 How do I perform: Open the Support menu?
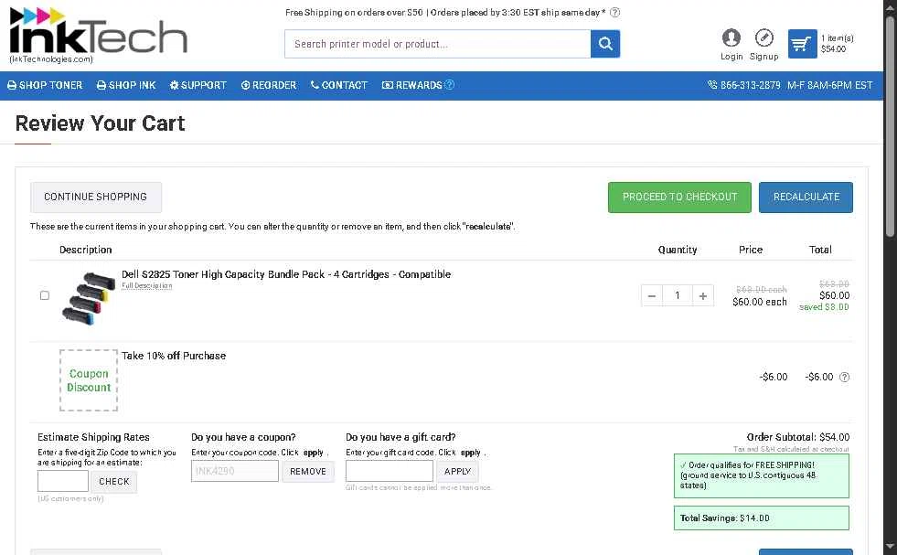[x=198, y=85]
